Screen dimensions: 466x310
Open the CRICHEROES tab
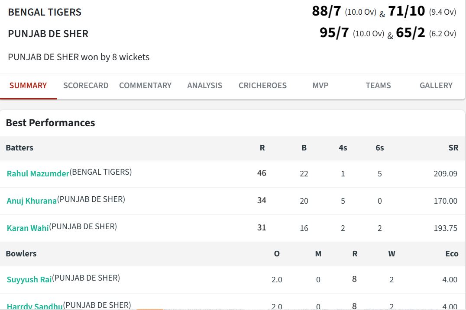coord(262,85)
